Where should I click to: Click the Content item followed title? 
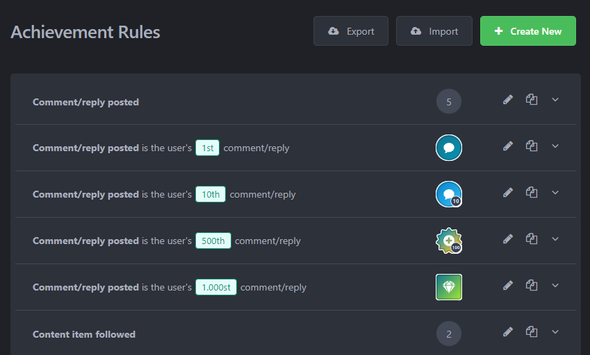[x=84, y=334]
